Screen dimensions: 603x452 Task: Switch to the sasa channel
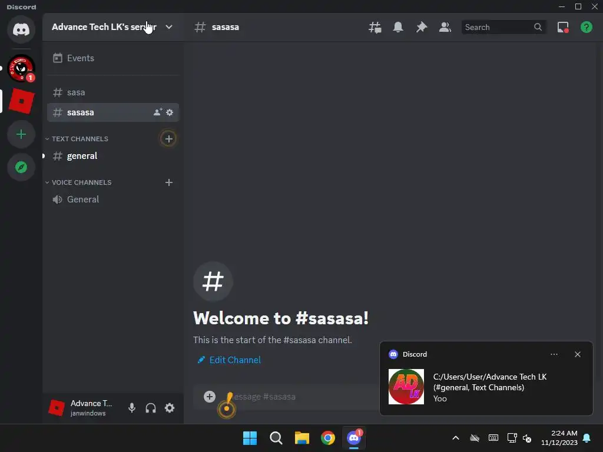pyautogui.click(x=112, y=92)
